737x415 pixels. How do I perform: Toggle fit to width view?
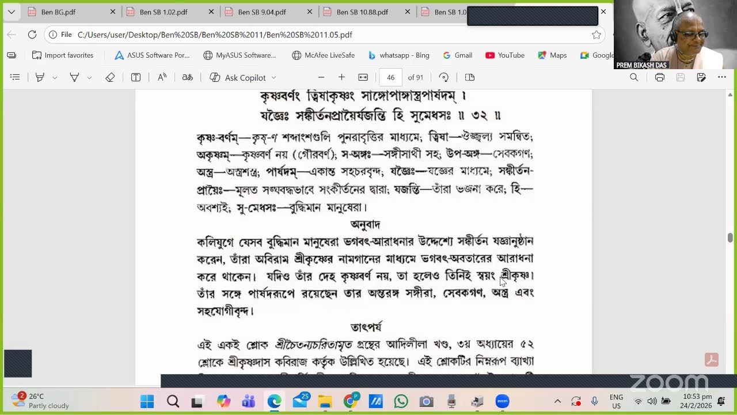point(363,77)
